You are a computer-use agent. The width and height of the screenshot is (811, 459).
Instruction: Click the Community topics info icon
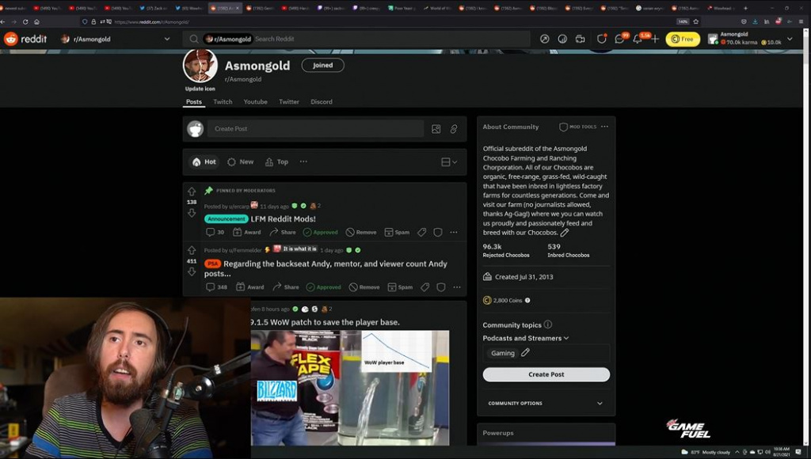click(548, 324)
